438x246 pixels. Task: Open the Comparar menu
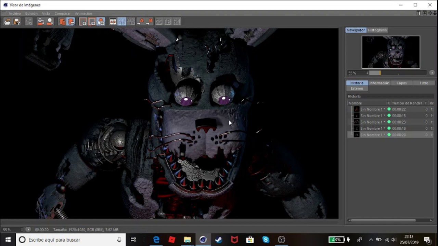point(62,13)
